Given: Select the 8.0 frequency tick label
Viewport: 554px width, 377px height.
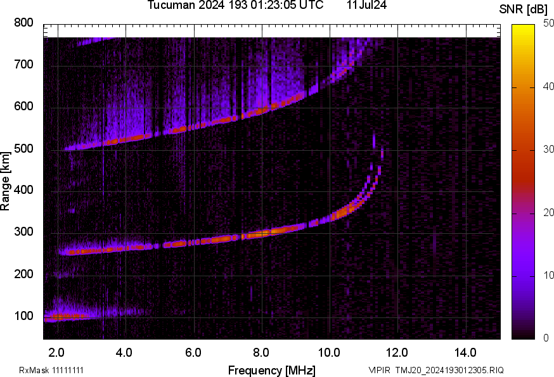Looking at the screenshot, I should (261, 352).
